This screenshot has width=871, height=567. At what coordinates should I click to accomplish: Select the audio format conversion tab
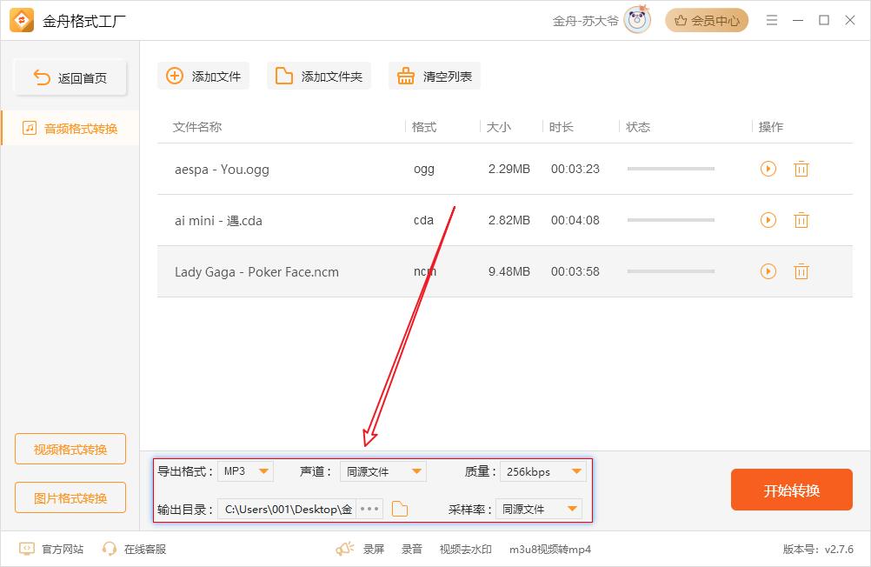pyautogui.click(x=70, y=129)
